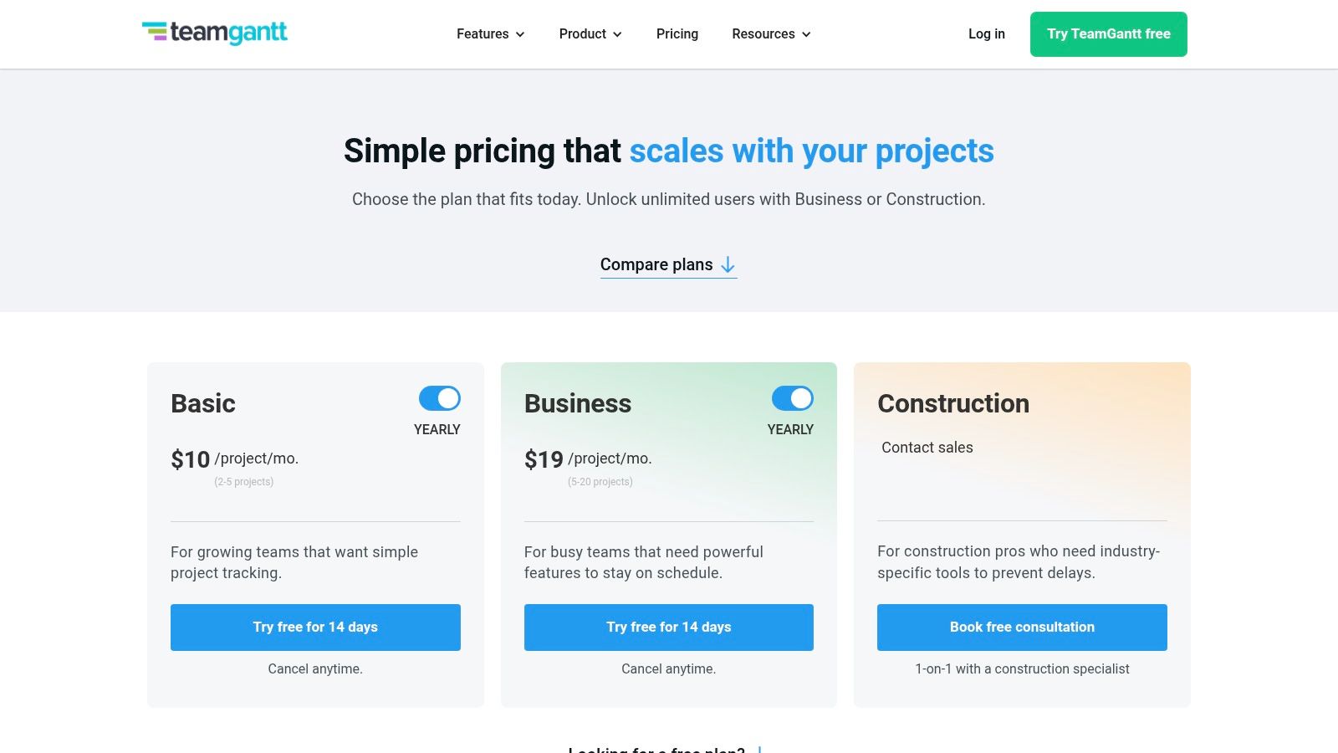
Task: Click Book free consultation button
Action: 1022,627
